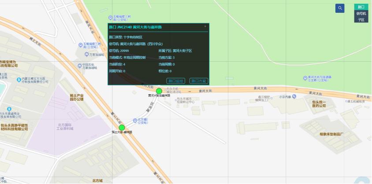Screen dimensions: 372x184
Task: Click 五唯福蛮二村南 bus stop icon at top
Action: coord(111,16)
